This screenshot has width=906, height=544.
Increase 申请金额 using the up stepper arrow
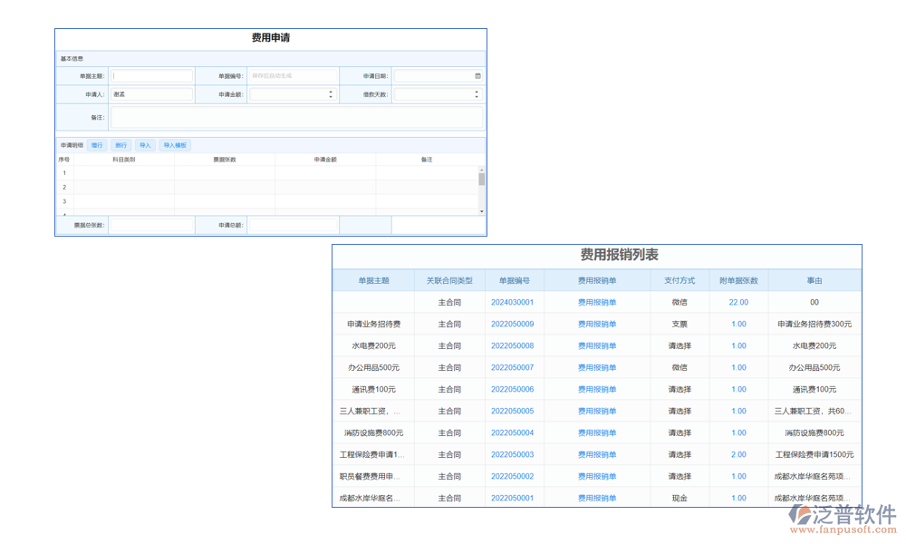click(x=330, y=91)
